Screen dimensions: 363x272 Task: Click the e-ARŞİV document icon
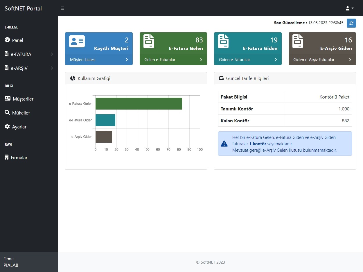point(7,68)
